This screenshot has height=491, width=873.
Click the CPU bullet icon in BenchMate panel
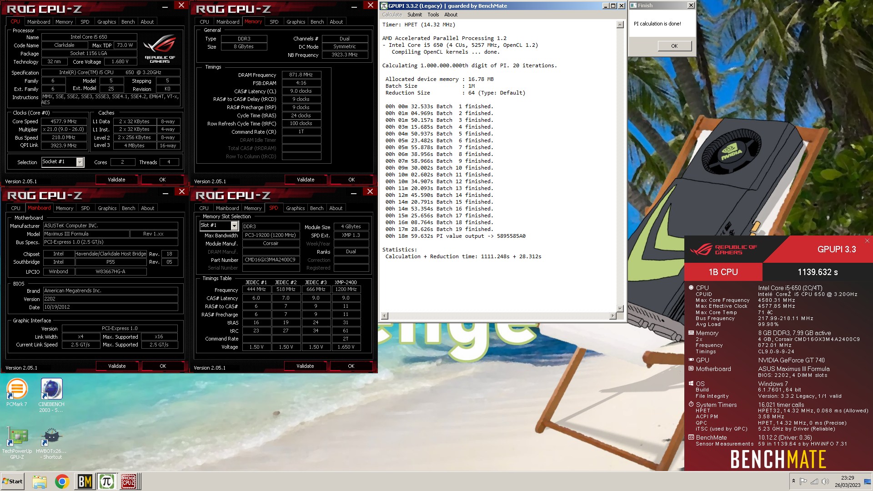691,287
